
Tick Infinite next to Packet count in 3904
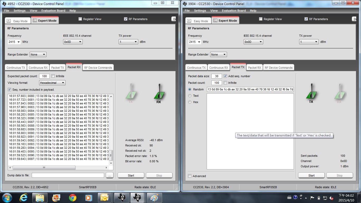tap(225, 83)
